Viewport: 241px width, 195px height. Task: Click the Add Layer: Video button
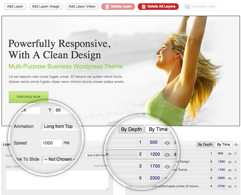[x=82, y=6]
